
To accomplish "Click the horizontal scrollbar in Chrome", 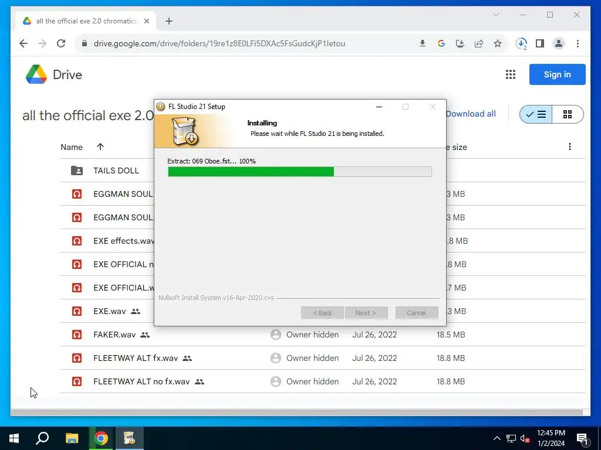I will point(297,412).
